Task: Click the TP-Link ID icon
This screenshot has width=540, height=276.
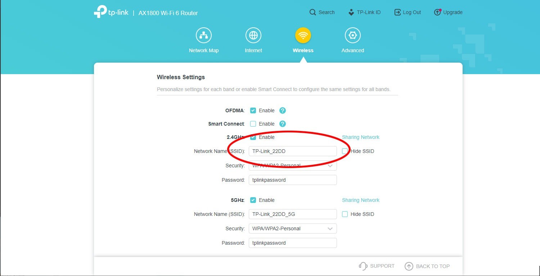Action: [351, 13]
